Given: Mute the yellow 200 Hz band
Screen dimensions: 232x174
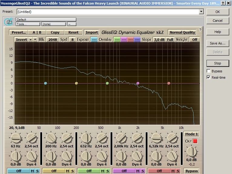Looking at the screenshot, I should click(68, 171).
